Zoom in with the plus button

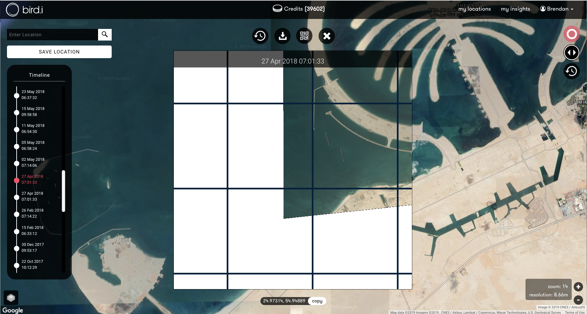[x=578, y=287]
